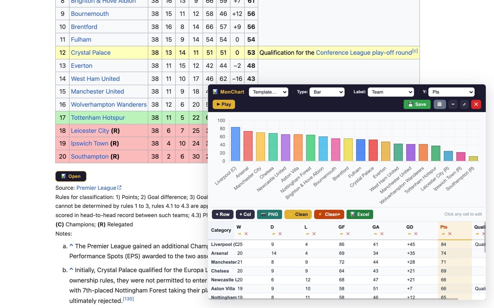Open the Bournemouth team link

pyautogui.click(x=90, y=14)
